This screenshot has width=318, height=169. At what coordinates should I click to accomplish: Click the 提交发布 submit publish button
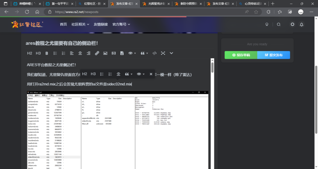pos(274,55)
